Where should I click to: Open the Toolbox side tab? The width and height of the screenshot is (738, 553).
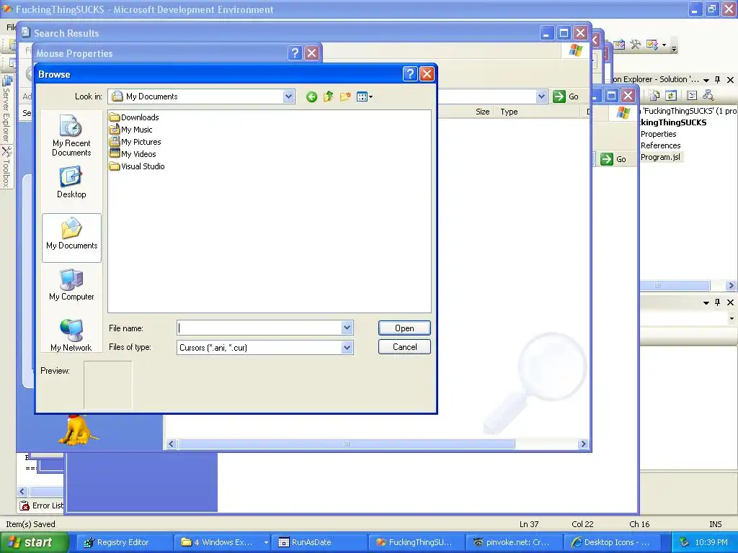click(6, 167)
